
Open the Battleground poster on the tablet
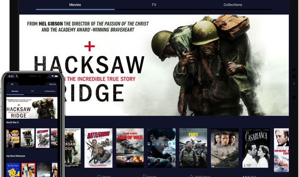pyautogui.click(x=98, y=148)
